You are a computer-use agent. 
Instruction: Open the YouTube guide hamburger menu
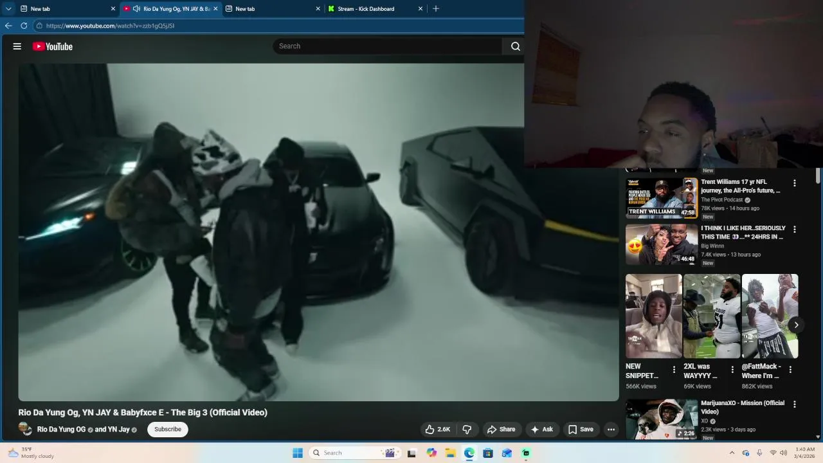(17, 46)
